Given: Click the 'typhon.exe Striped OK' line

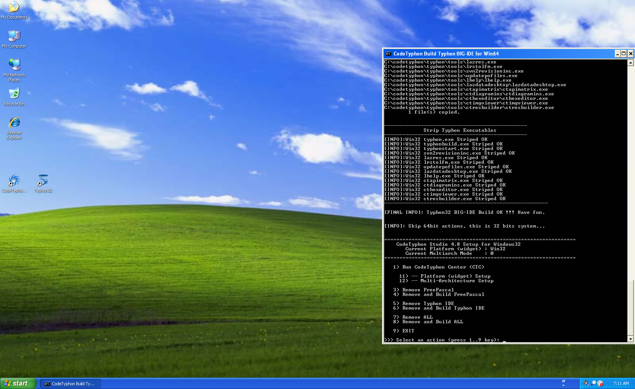Looking at the screenshot, I should click(436, 139).
